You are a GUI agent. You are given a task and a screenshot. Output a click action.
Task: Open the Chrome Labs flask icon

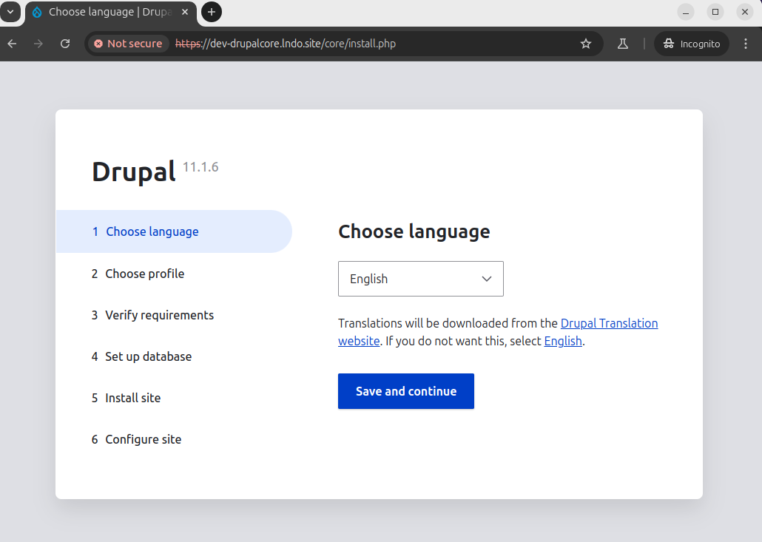point(622,44)
